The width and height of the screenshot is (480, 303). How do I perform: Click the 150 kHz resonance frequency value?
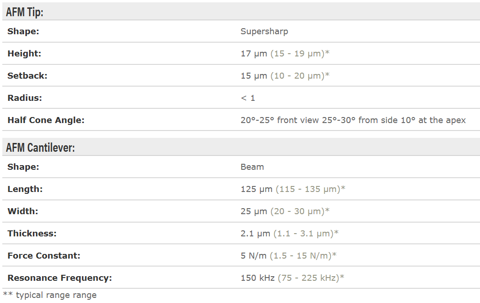[x=257, y=278]
